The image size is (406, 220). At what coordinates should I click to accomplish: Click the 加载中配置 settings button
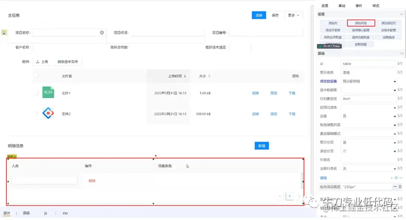(388, 30)
